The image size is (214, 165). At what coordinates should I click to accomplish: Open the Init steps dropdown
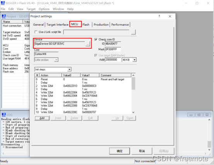coord(70,70)
